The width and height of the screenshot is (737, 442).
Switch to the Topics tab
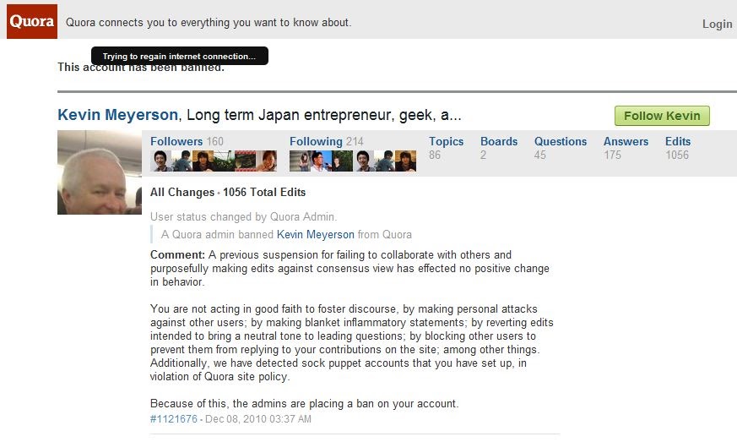(446, 141)
